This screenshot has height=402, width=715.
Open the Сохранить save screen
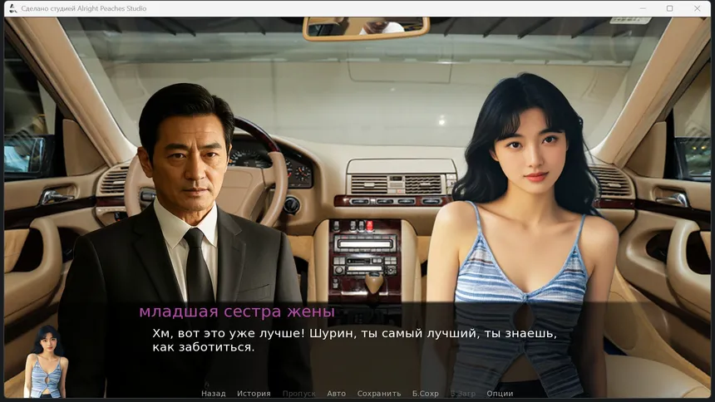tap(379, 394)
